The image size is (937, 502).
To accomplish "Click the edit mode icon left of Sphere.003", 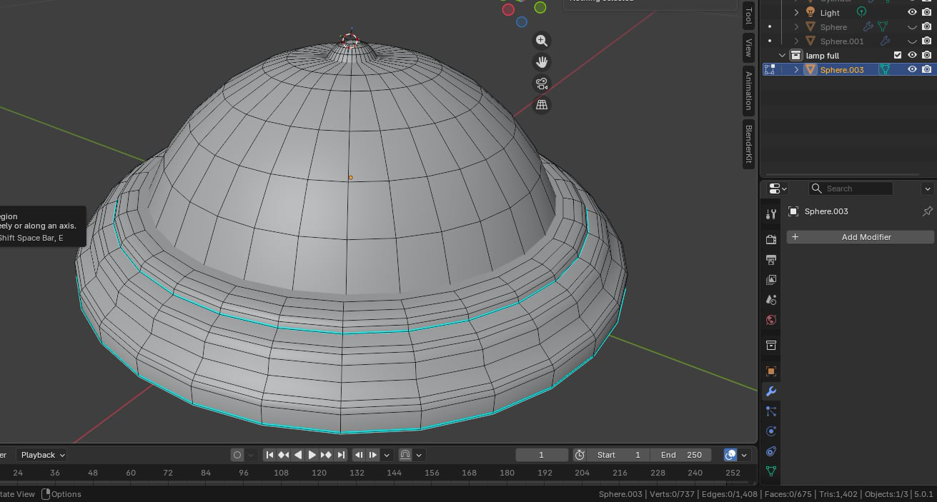I will click(770, 69).
